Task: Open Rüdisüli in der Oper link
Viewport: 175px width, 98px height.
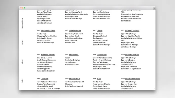Action: pyautogui.click(x=48, y=55)
